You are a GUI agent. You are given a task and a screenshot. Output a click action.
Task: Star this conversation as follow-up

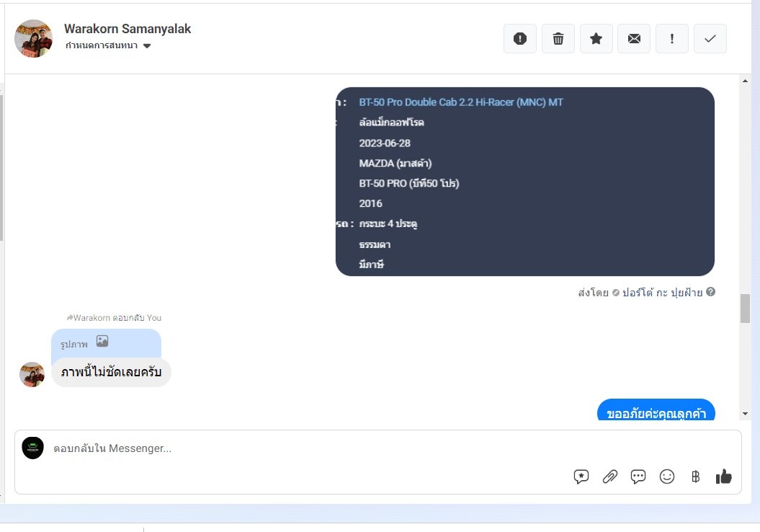[x=596, y=38]
